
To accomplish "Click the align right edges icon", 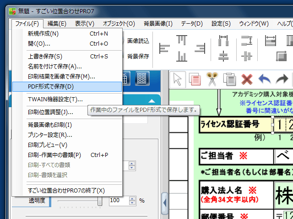I will tap(200, 48).
